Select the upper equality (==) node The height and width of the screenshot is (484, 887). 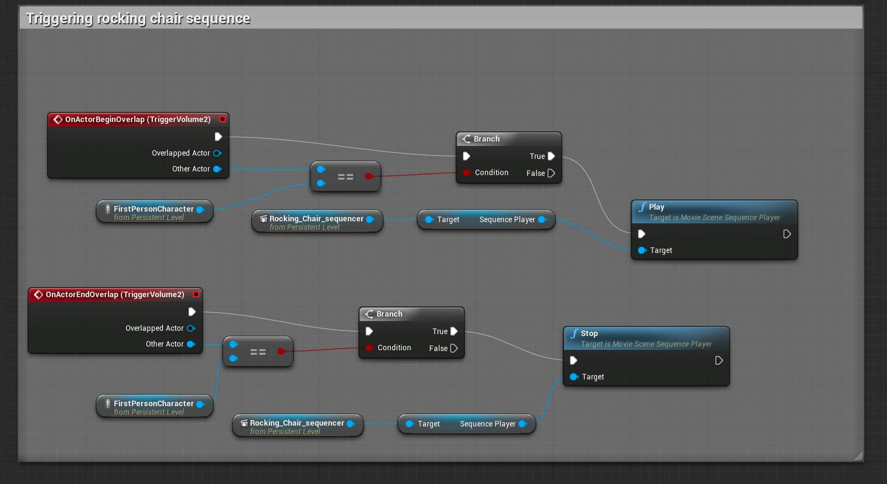pyautogui.click(x=346, y=176)
